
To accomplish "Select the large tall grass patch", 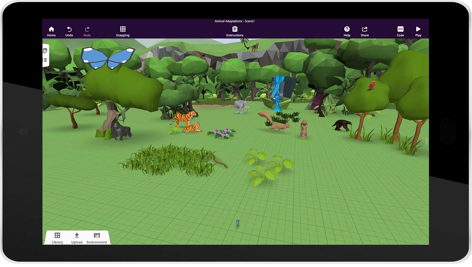I will click(x=168, y=160).
